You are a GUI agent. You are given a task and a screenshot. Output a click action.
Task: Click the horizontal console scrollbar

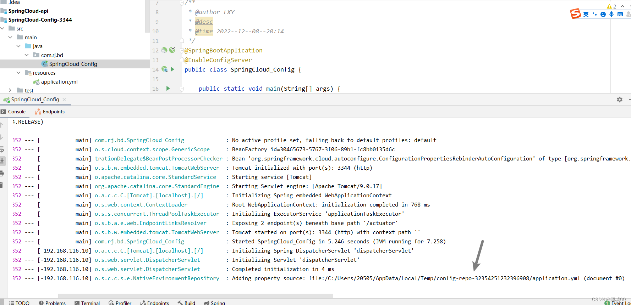pyautogui.click(x=196, y=296)
